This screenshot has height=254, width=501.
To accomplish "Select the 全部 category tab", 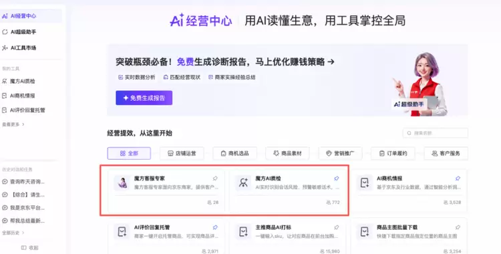I will point(129,154).
